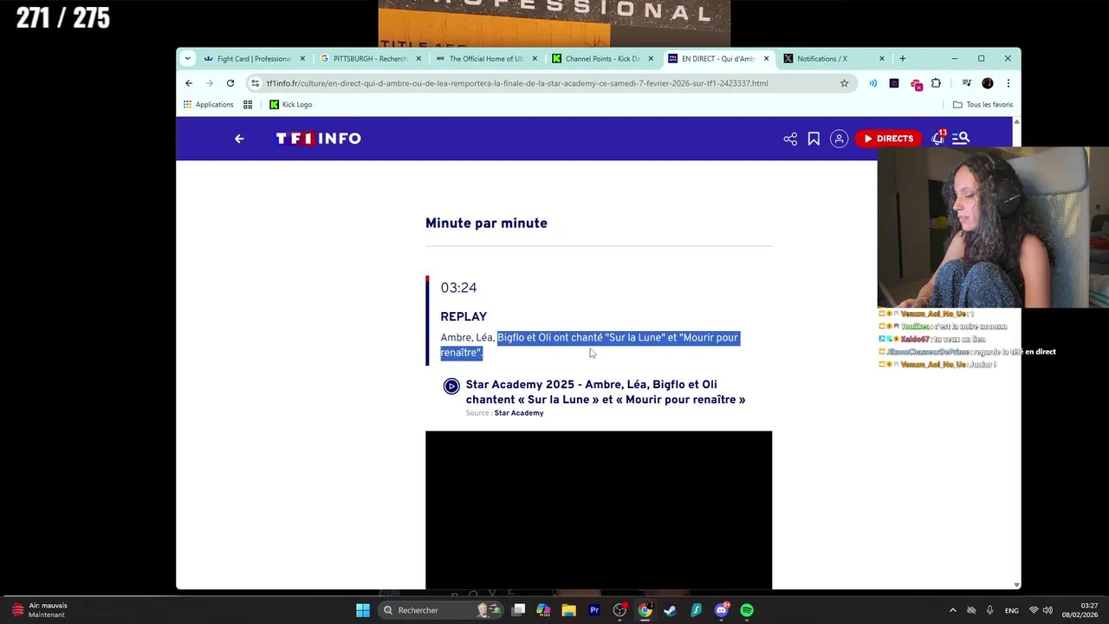Open the Chrome profile avatar
This screenshot has height=624, width=1109.
coord(988,83)
